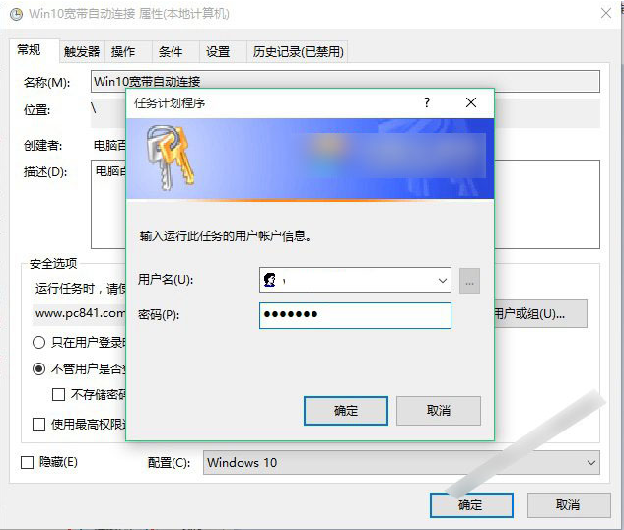Switch to the 触发器 tab
This screenshot has height=530, width=624.
pos(82,52)
